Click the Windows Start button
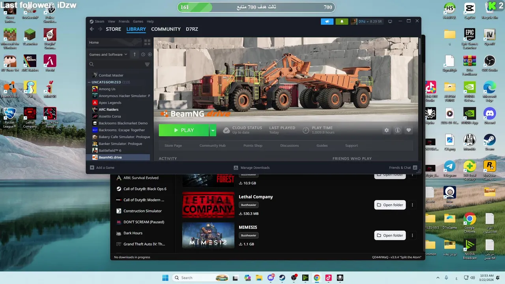Image resolution: width=505 pixels, height=284 pixels. coord(165,278)
